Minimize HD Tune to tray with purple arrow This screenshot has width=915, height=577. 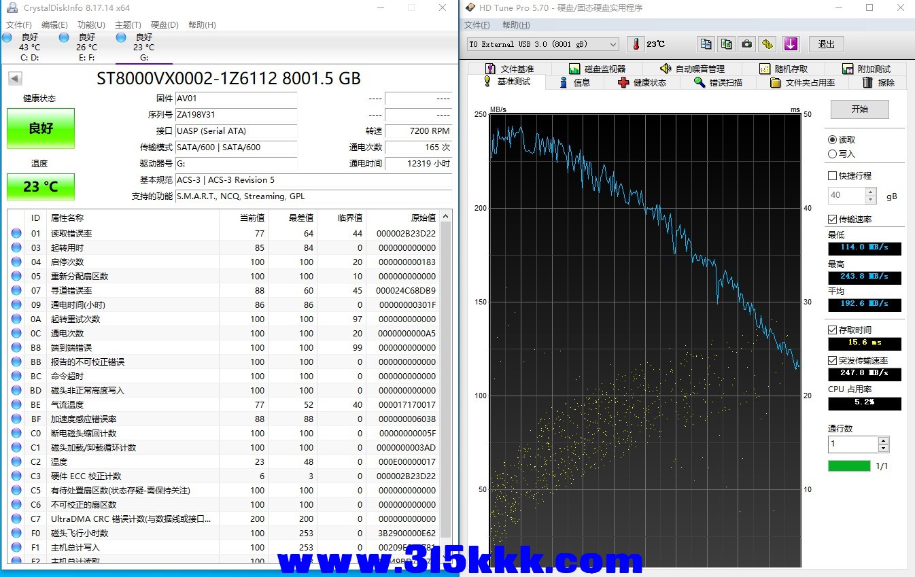coord(790,44)
